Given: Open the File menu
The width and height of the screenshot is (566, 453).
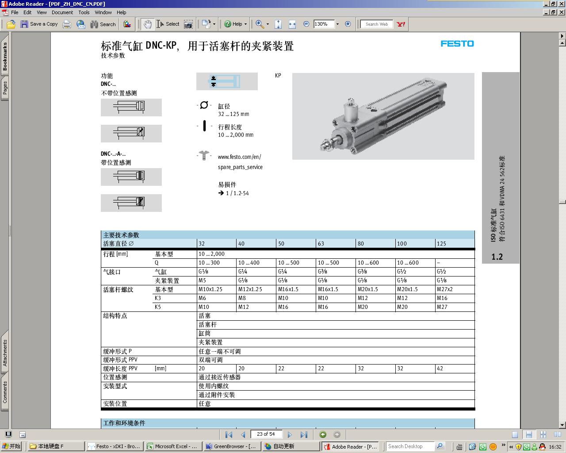Looking at the screenshot, I should click(x=15, y=12).
